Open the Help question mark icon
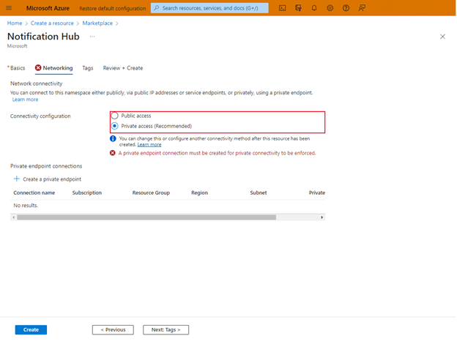This screenshot has width=457, height=344. 346,8
